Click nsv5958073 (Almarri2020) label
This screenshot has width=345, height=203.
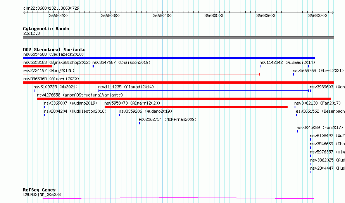[132, 103]
